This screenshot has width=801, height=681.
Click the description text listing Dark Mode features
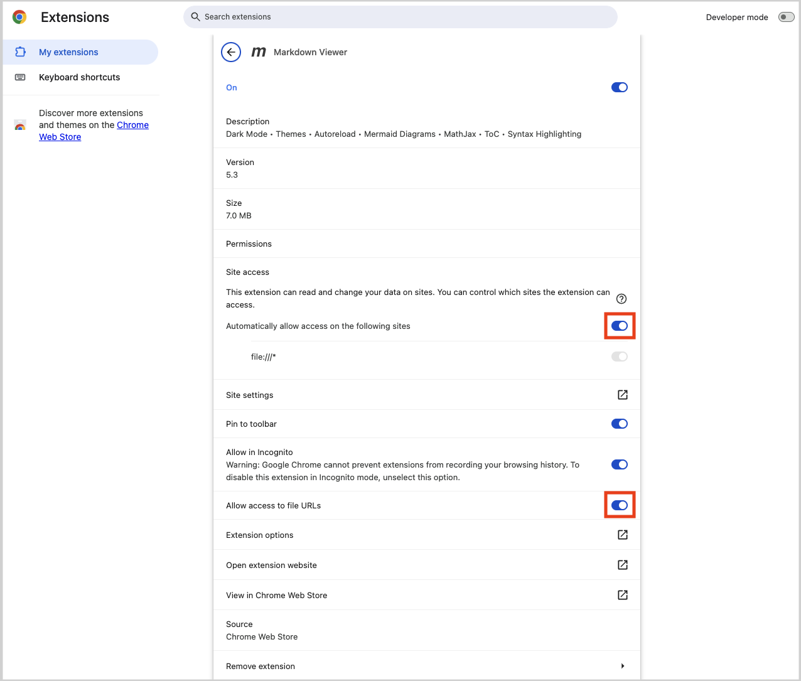click(404, 134)
